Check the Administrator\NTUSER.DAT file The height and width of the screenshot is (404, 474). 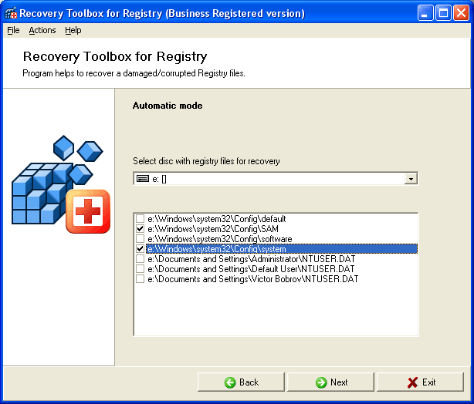(140, 259)
